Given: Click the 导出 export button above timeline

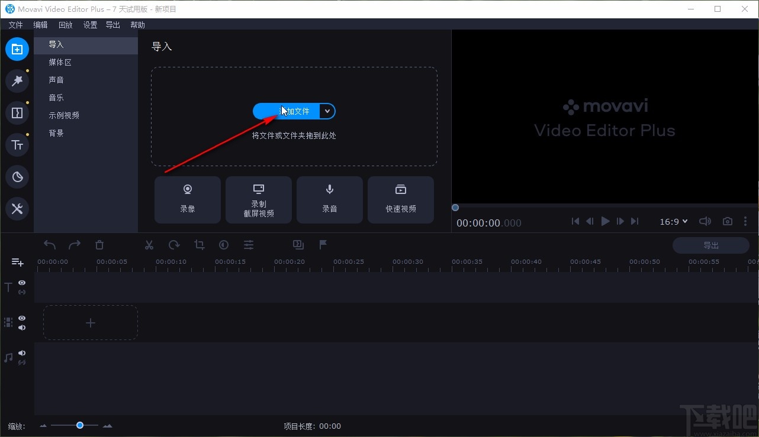Looking at the screenshot, I should click(711, 245).
